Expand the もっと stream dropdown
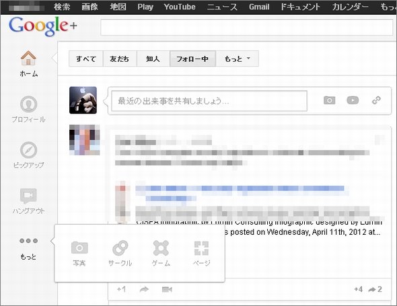Image resolution: width=397 pixels, height=306 pixels. click(x=238, y=59)
